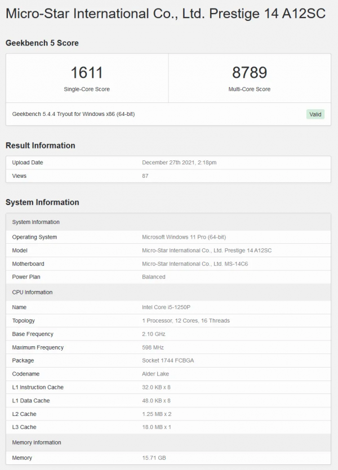Click the Result Information heading
Image resolution: width=338 pixels, height=470 pixels.
(x=41, y=145)
